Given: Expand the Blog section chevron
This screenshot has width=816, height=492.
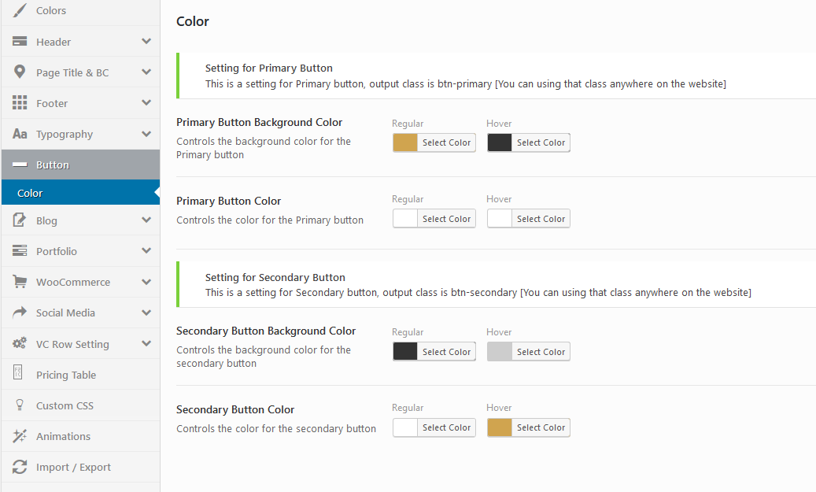Looking at the screenshot, I should [x=146, y=220].
